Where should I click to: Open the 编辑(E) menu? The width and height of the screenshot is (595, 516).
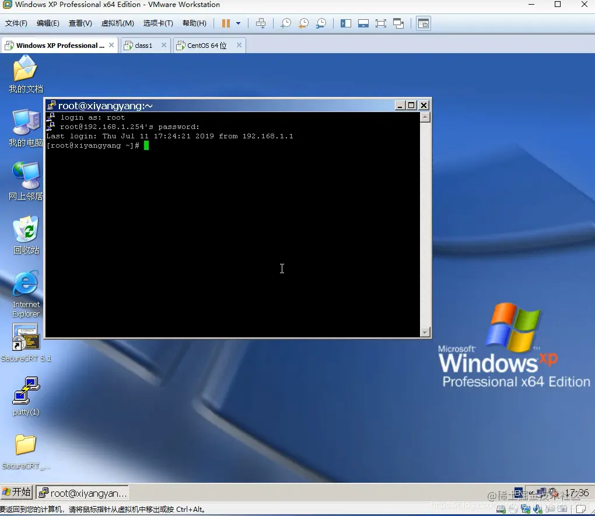(x=48, y=23)
